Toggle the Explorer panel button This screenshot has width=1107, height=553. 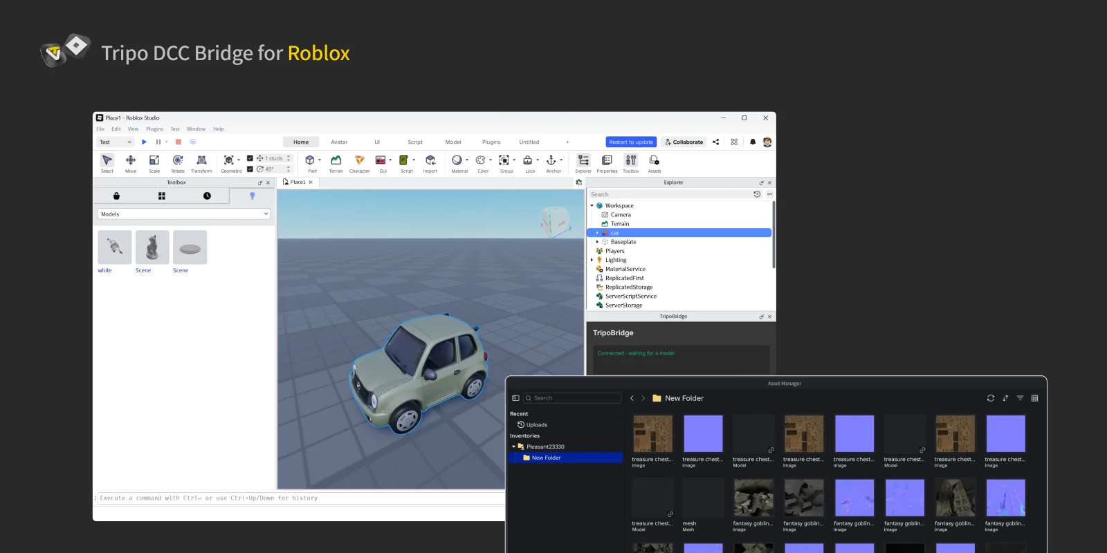(583, 163)
